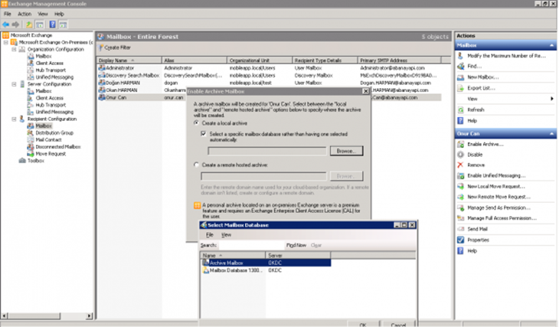The image size is (559, 327).
Task: Select Distribution Group tree node
Action: click(54, 132)
